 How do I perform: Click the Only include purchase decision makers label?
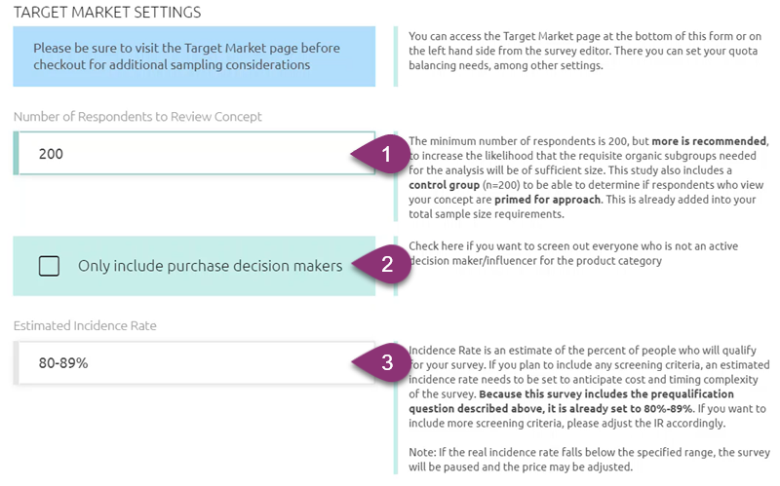pos(210,266)
